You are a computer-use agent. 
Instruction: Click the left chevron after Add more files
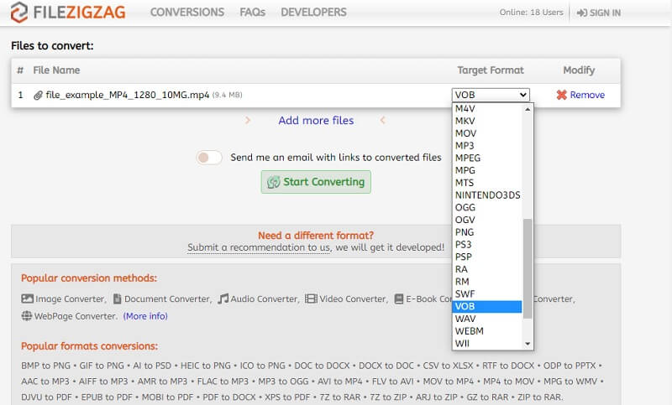(383, 121)
